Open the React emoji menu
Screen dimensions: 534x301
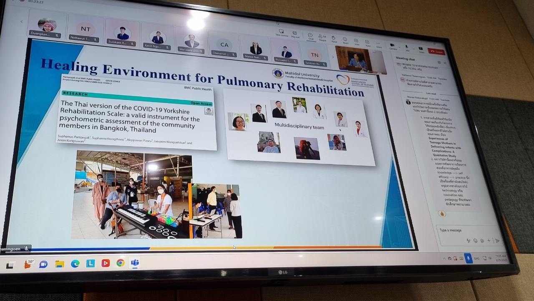[345, 40]
